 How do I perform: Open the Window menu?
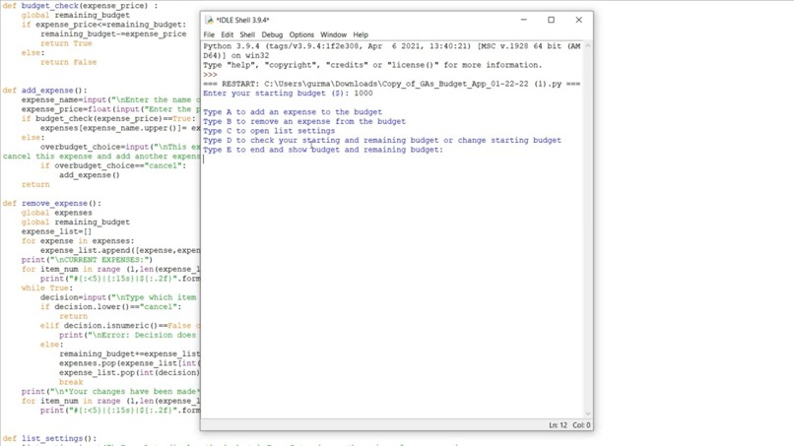tap(333, 34)
